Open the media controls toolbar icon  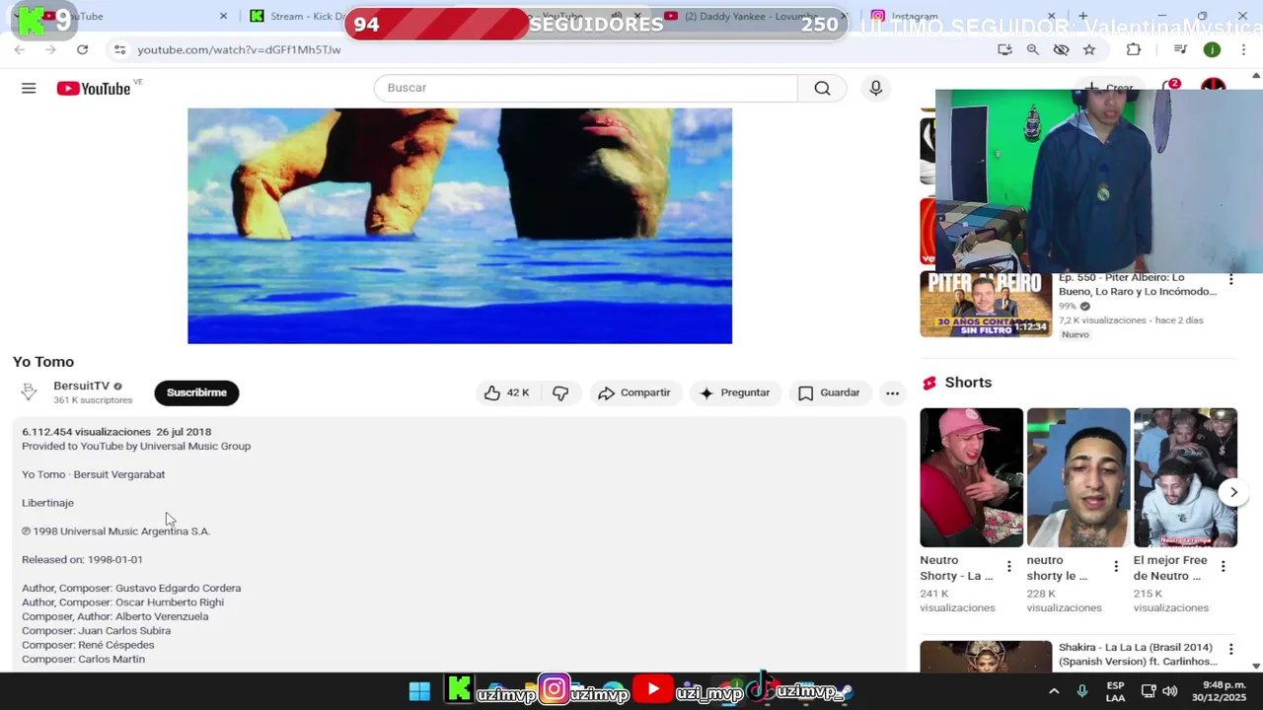point(1180,49)
